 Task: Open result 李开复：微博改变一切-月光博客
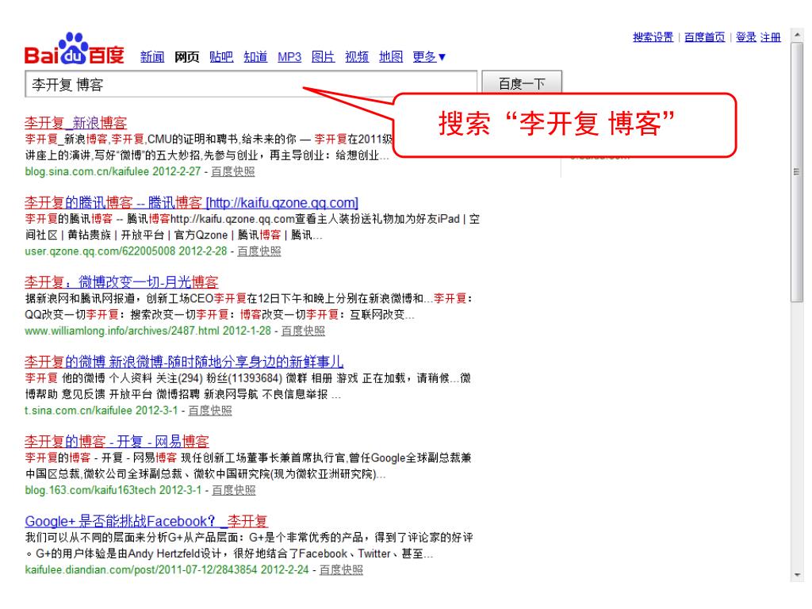[x=121, y=282]
